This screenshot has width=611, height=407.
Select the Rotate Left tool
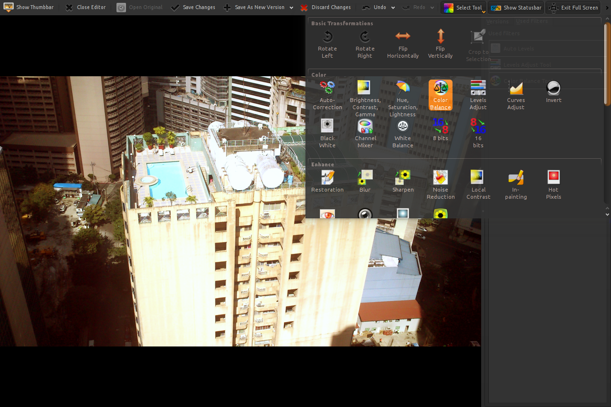pyautogui.click(x=327, y=44)
